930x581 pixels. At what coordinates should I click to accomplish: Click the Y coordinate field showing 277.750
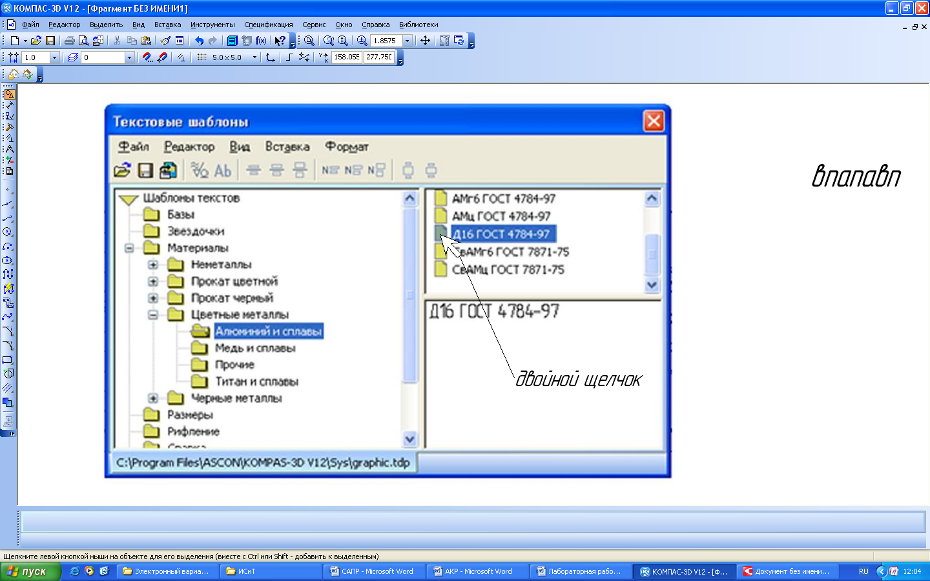(379, 57)
